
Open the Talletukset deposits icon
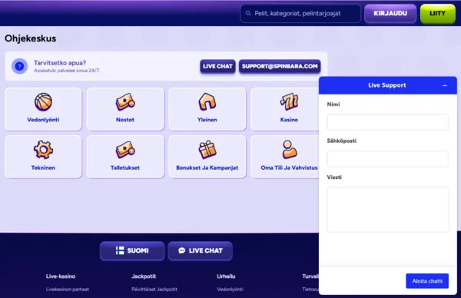coord(125,150)
